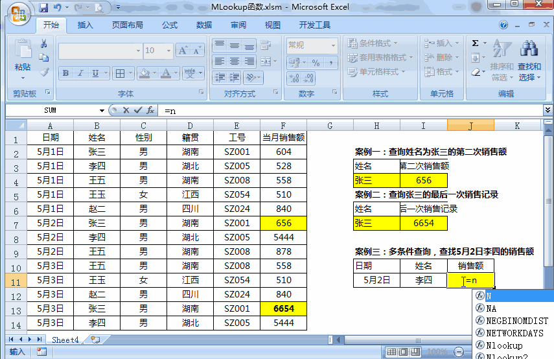Apply cell borders from the border icon
Image resolution: width=554 pixels, height=359 pixels.
120,73
